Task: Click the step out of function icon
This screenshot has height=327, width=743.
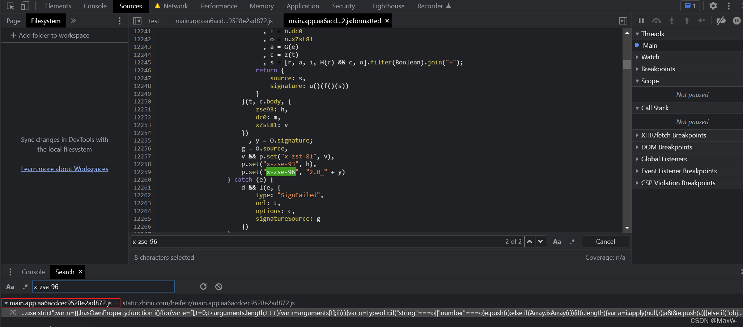Action: [x=687, y=21]
